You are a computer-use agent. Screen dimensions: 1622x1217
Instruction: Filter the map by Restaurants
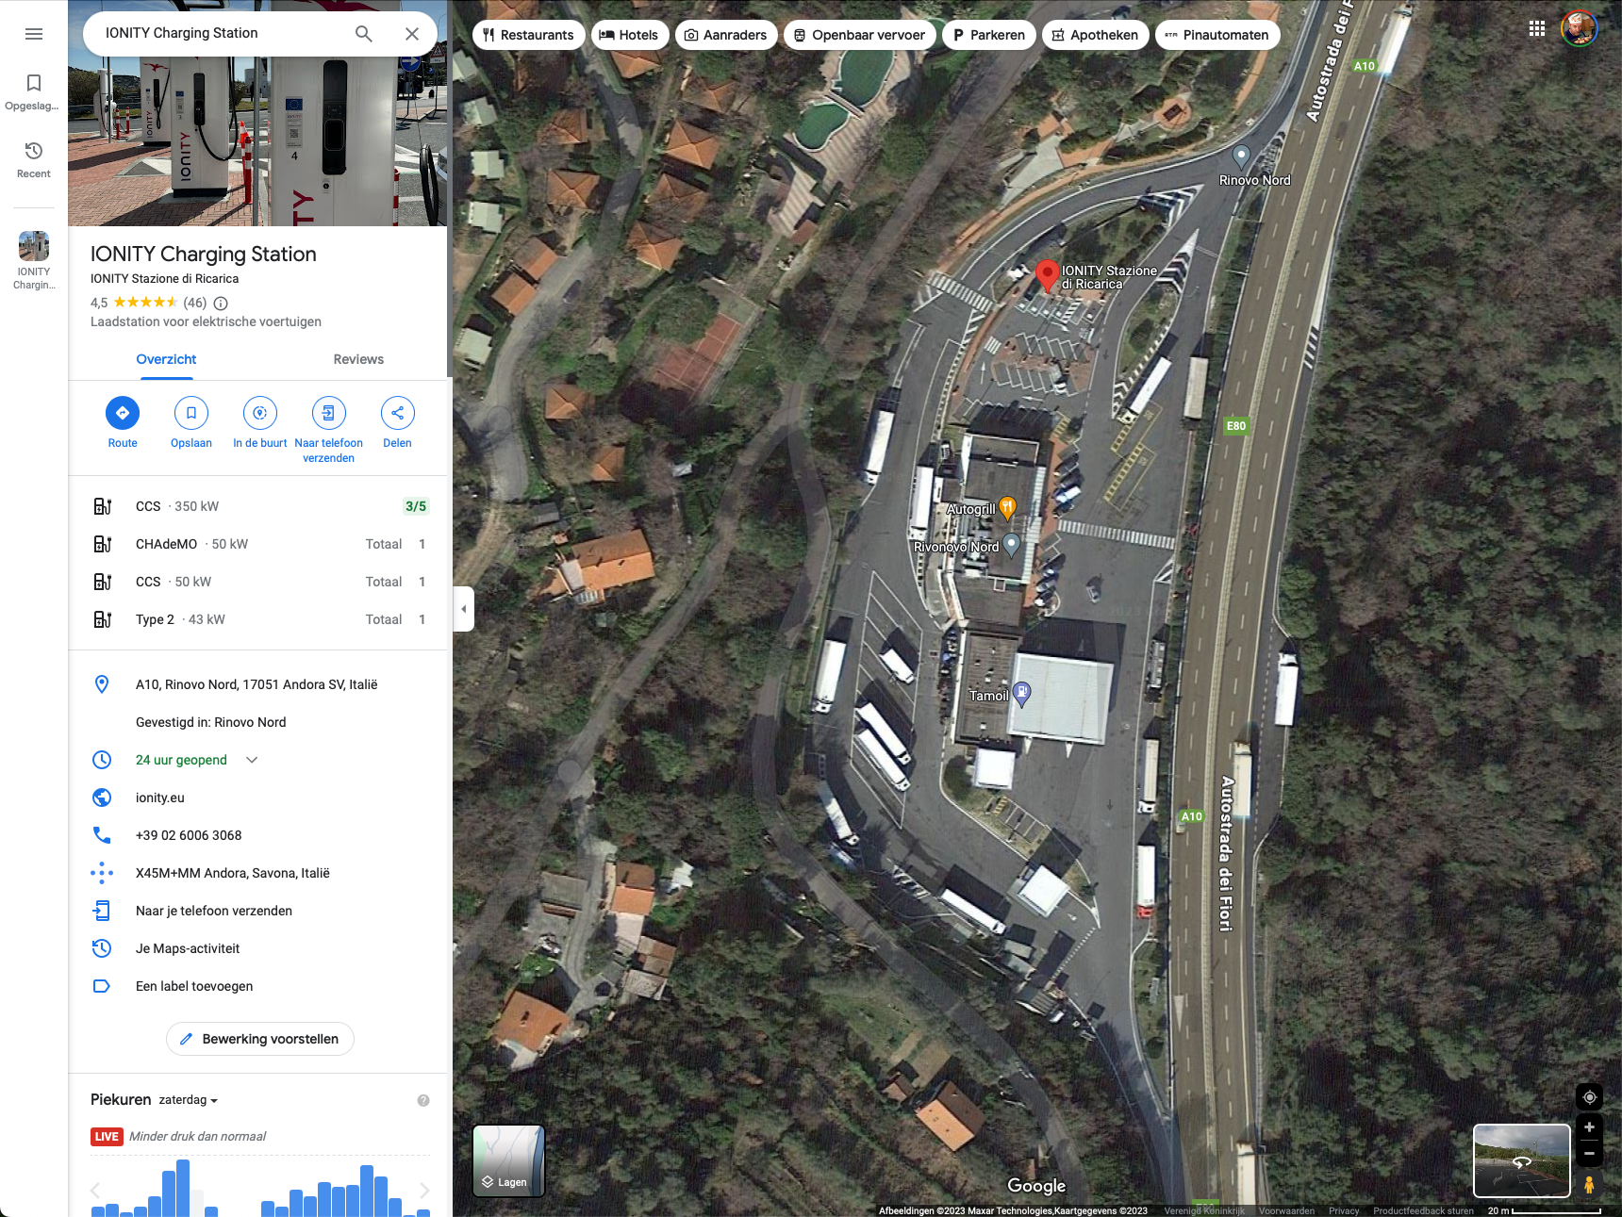click(528, 35)
